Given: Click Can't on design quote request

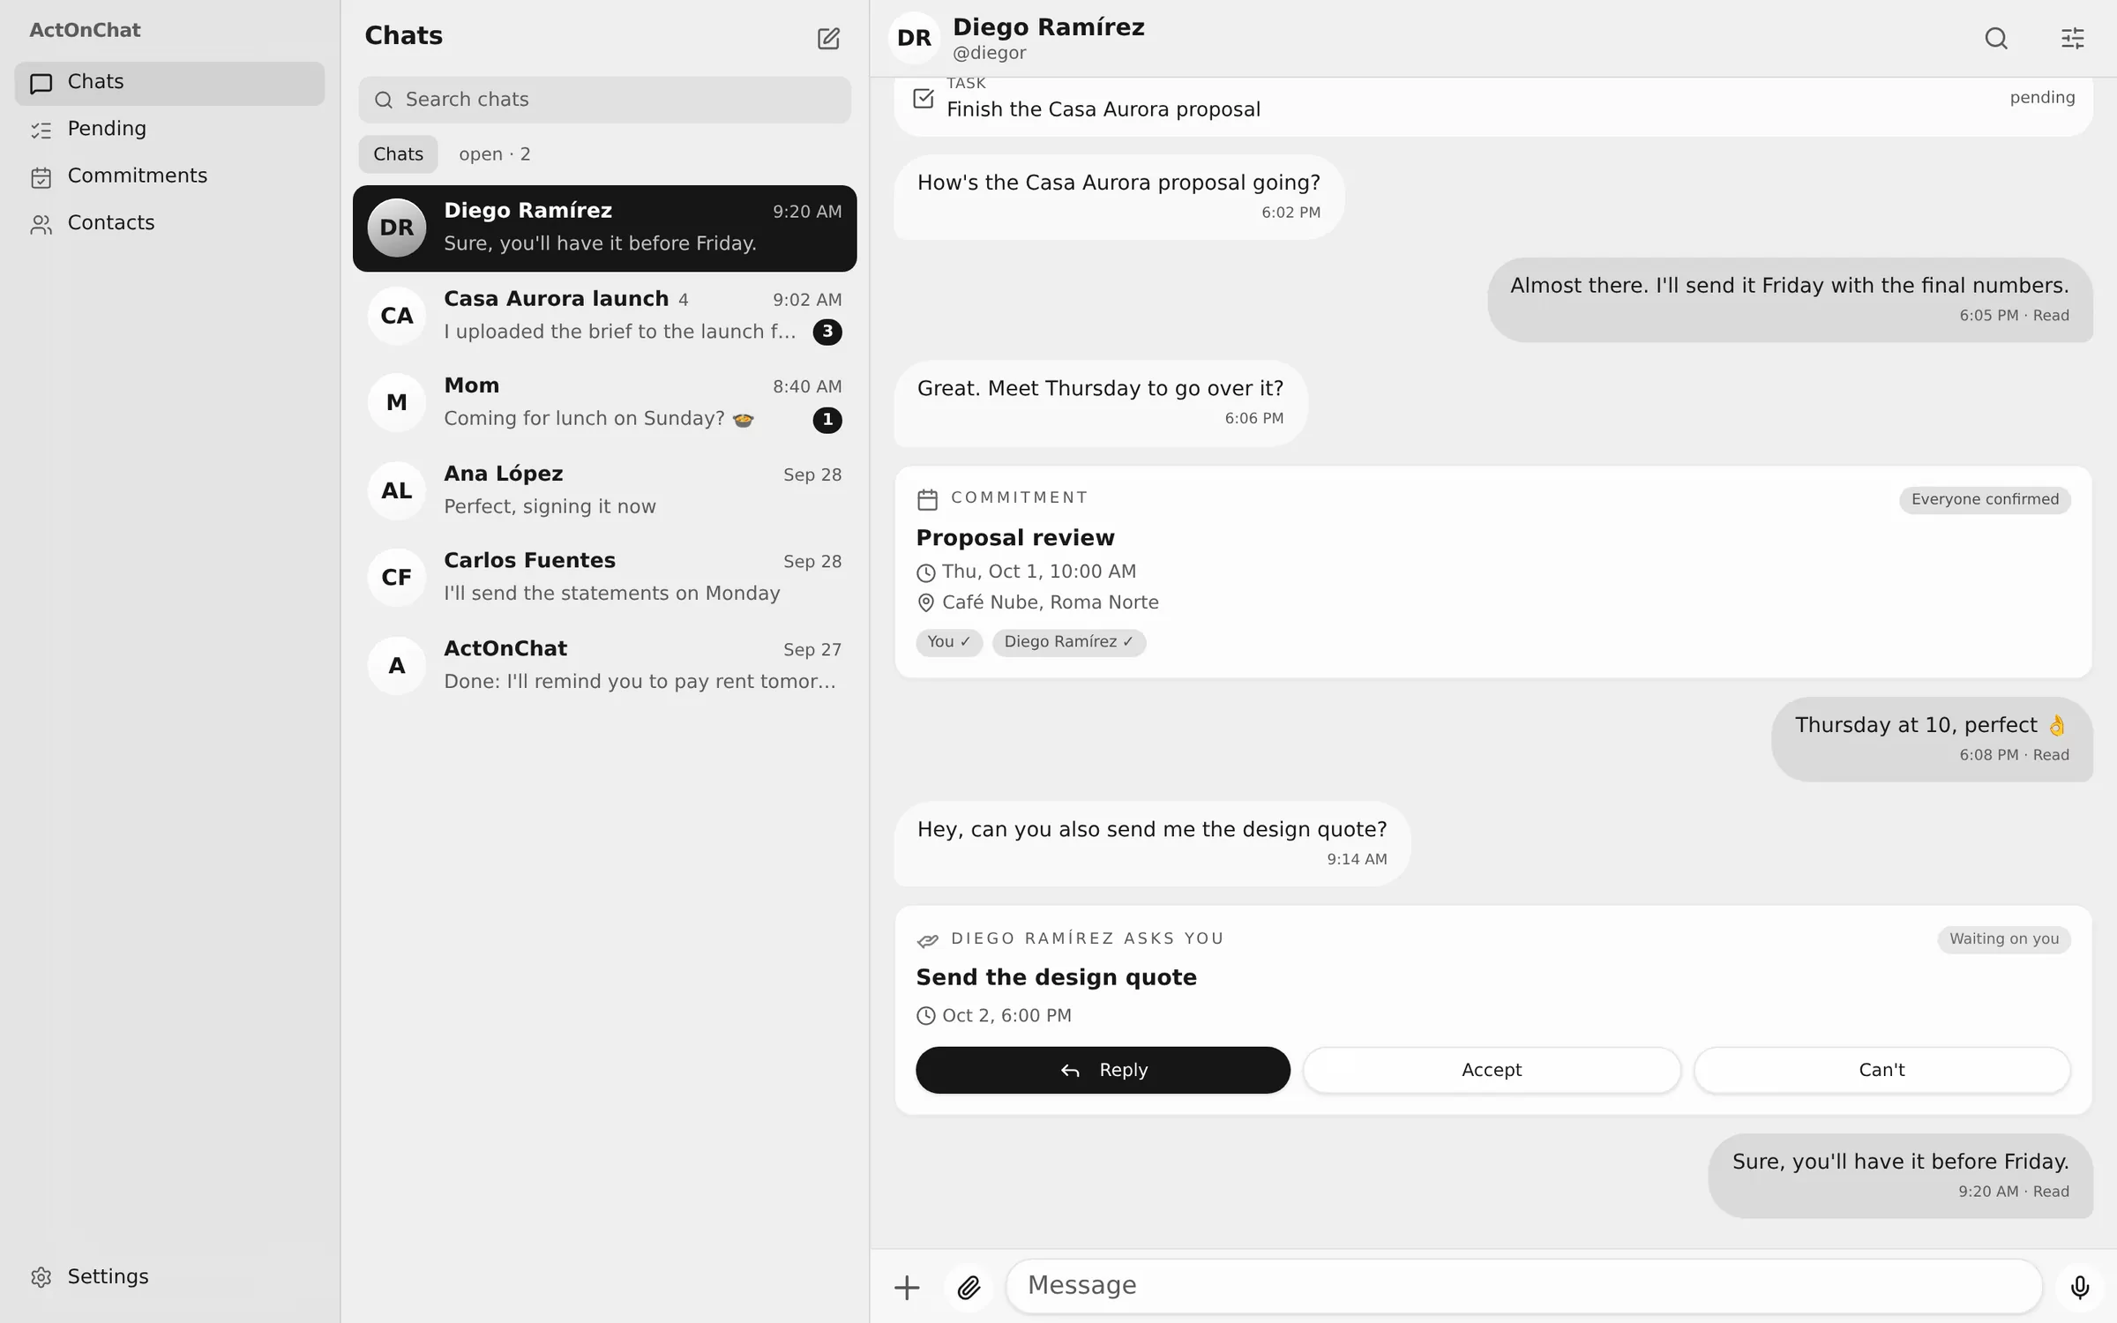Looking at the screenshot, I should tap(1881, 1070).
